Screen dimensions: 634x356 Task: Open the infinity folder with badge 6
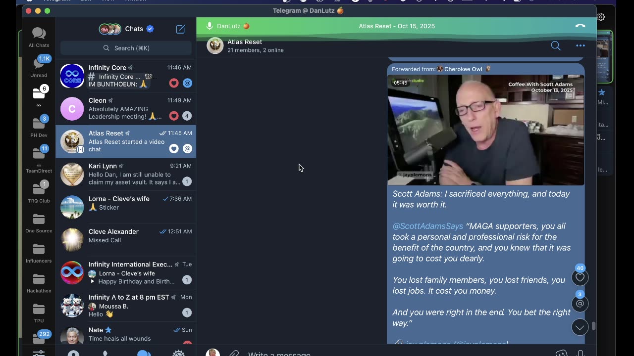pos(39,96)
